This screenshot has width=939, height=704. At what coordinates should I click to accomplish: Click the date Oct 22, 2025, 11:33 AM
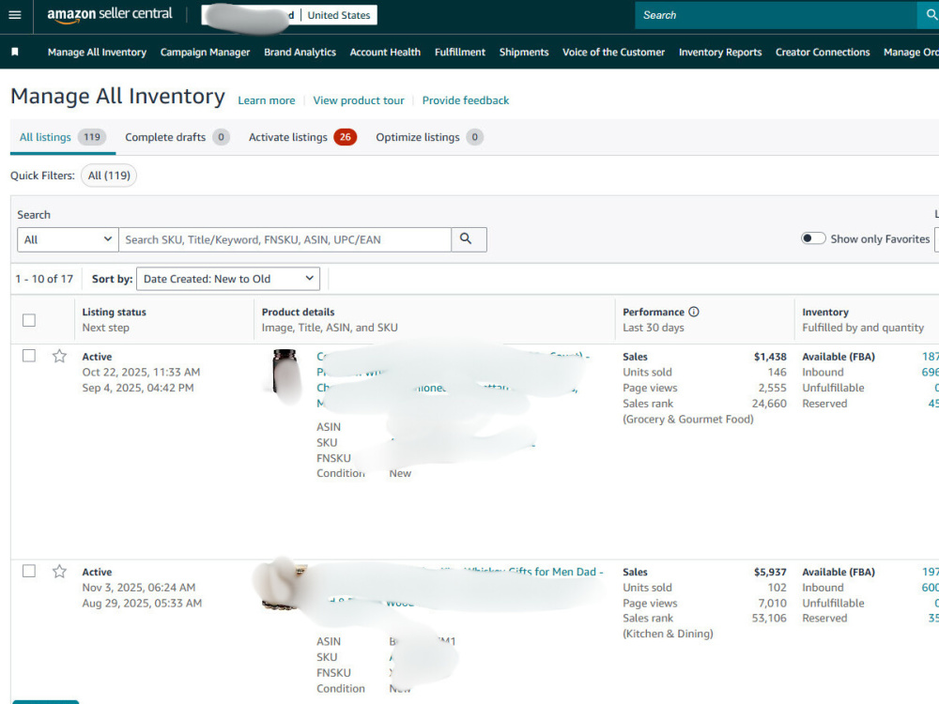point(141,373)
